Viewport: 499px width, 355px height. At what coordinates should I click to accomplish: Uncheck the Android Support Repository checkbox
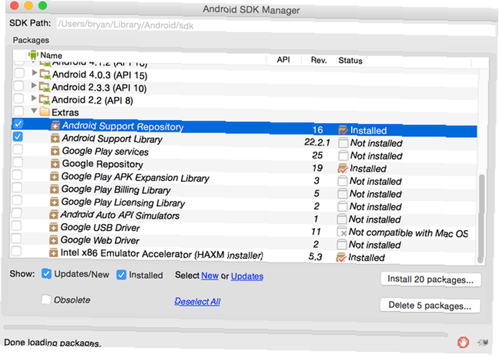tap(18, 123)
